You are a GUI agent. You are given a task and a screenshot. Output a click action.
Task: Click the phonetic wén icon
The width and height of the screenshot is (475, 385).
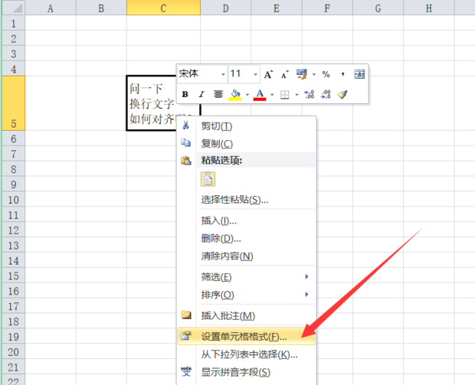point(186,371)
